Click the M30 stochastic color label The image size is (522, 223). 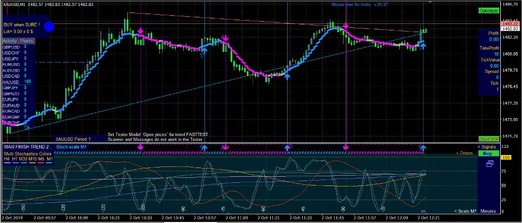click(x=23, y=159)
